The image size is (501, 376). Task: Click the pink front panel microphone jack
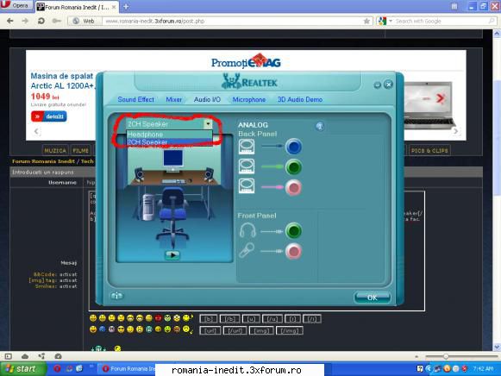(x=293, y=251)
